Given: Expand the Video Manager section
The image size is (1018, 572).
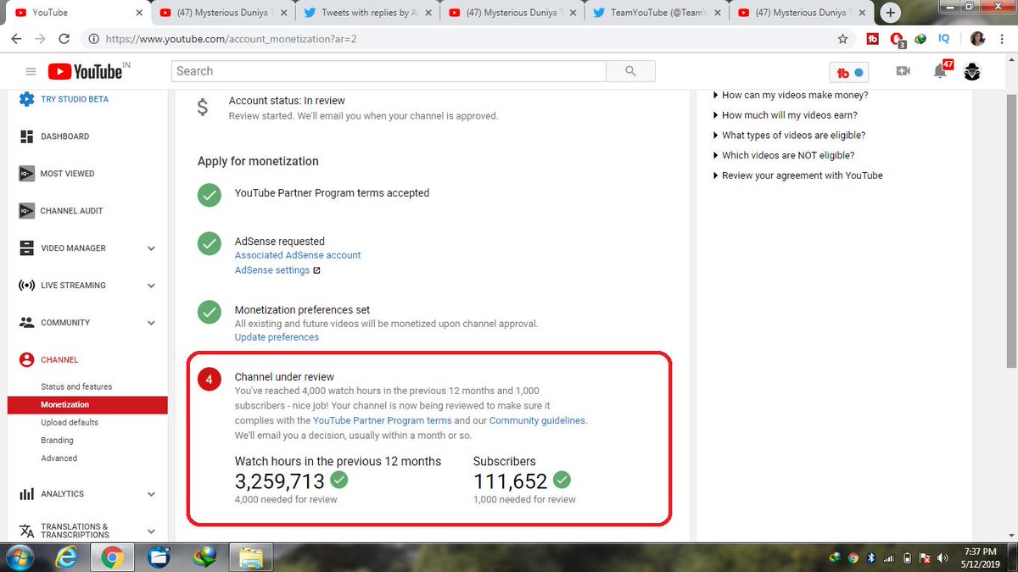Looking at the screenshot, I should 151,248.
